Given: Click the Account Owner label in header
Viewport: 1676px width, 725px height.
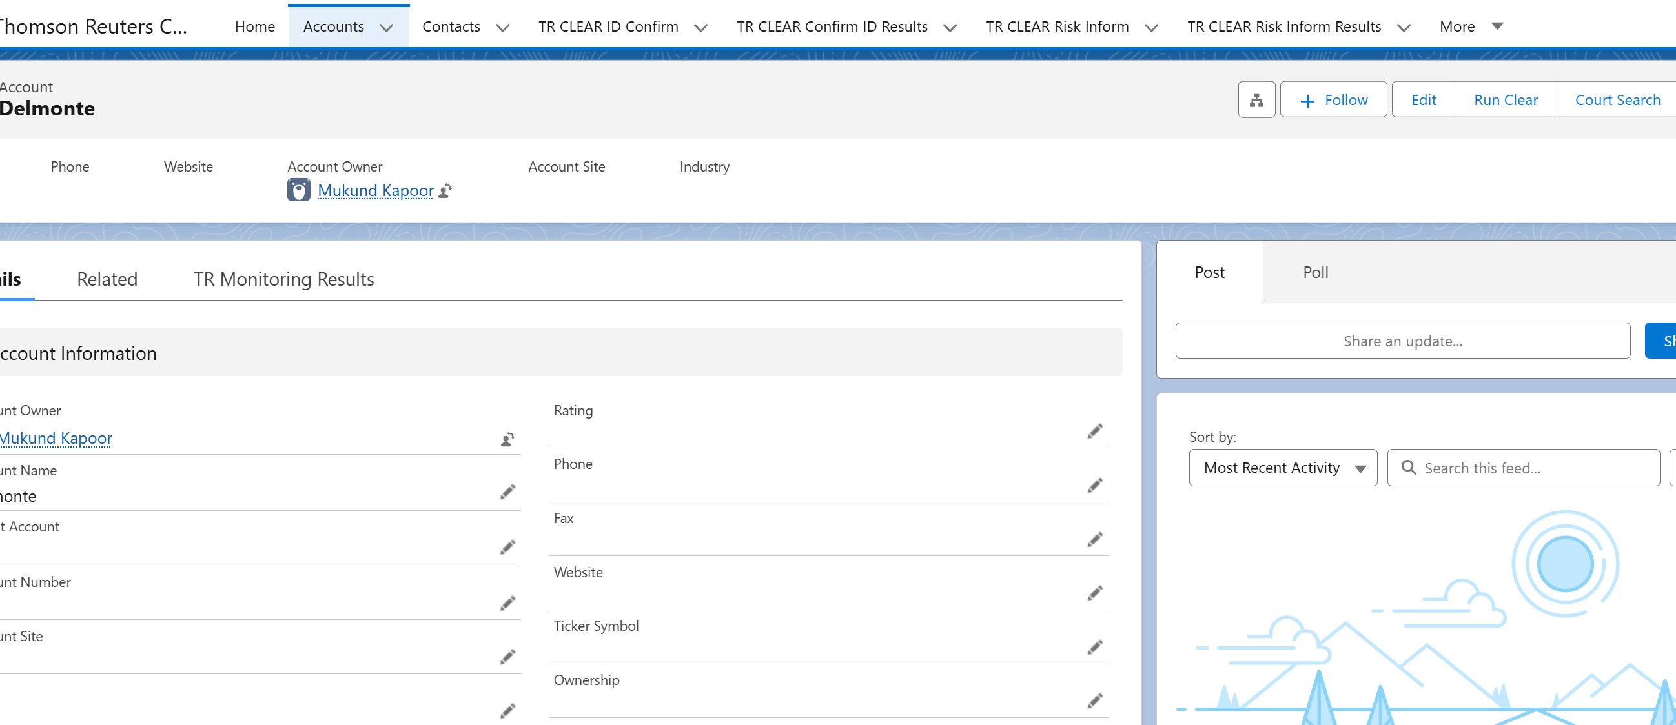Looking at the screenshot, I should pyautogui.click(x=335, y=167).
